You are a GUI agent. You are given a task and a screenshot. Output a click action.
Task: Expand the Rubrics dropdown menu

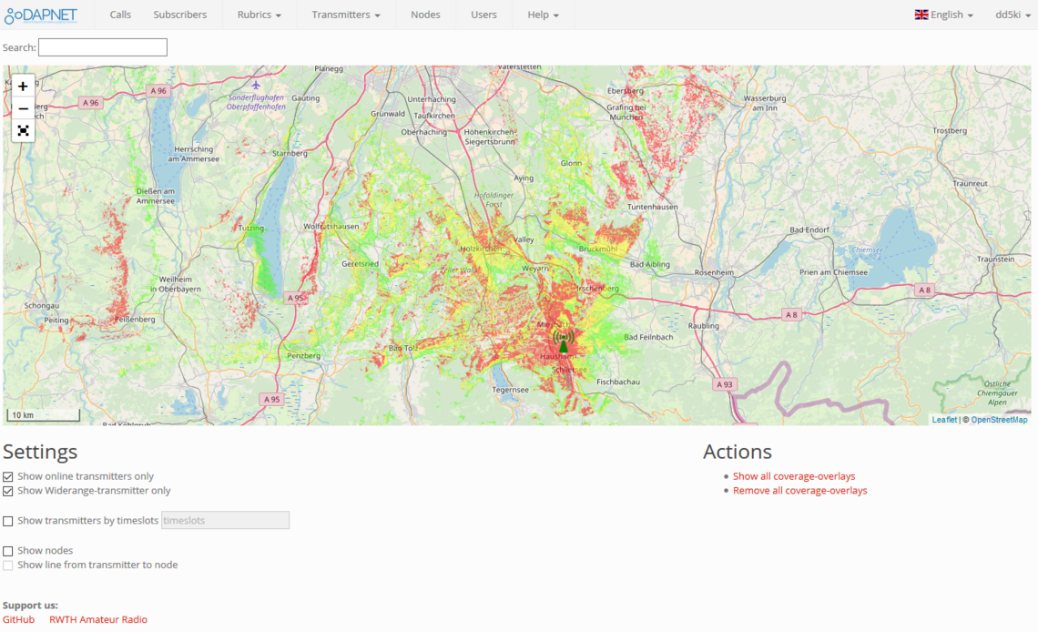(259, 15)
